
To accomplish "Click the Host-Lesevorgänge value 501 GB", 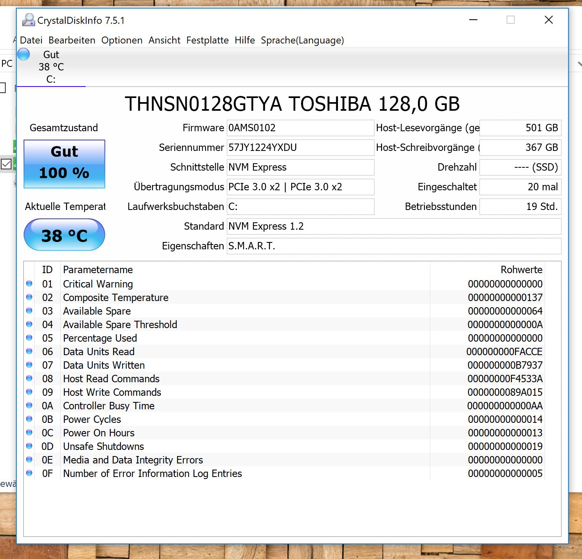I will tap(520, 128).
